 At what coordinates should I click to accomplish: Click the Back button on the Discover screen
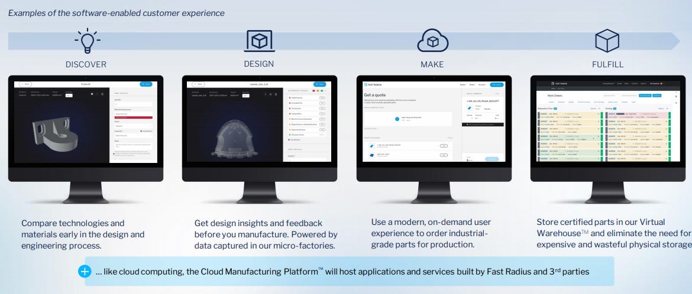25,84
